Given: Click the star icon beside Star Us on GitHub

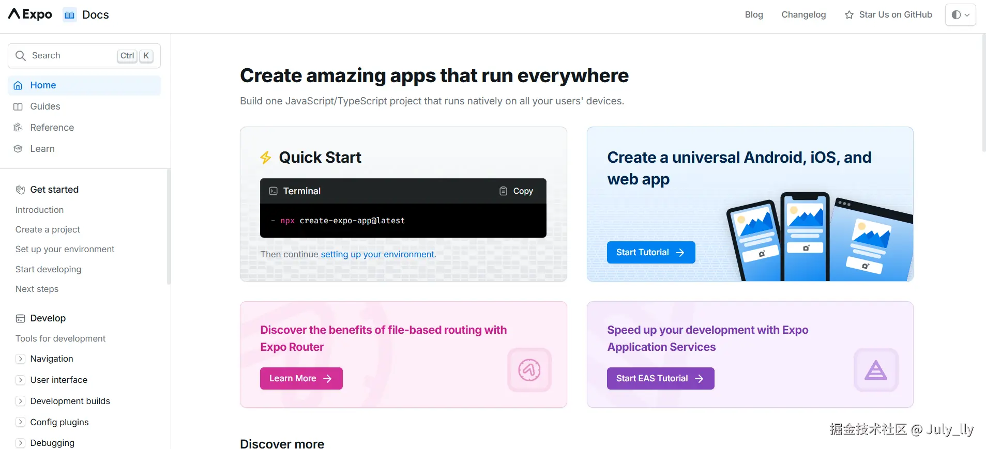Looking at the screenshot, I should [849, 15].
